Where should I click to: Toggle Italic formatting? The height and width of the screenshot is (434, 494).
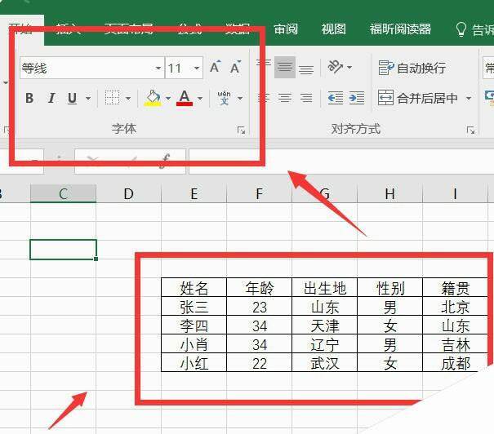[51, 98]
